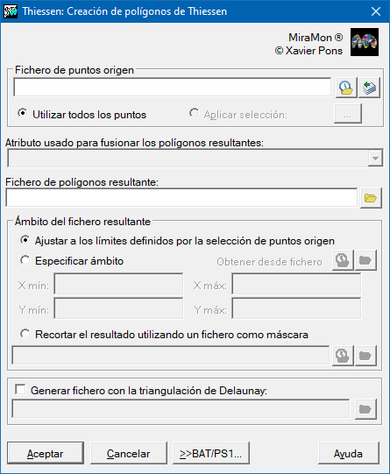Click folder icon beside Obtener desde fichero

click(365, 260)
